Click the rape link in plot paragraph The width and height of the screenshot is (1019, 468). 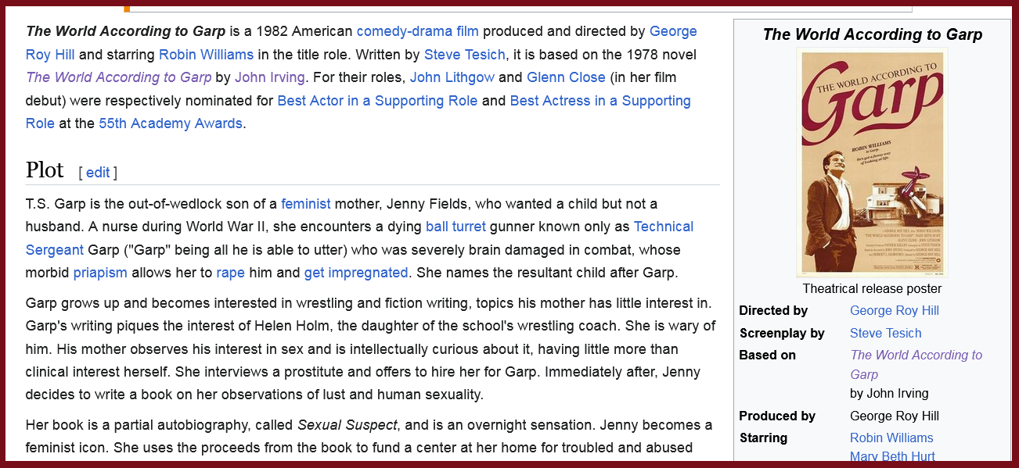point(230,273)
